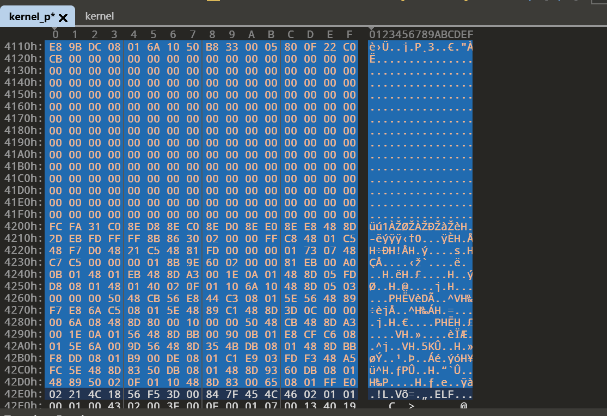The width and height of the screenshot is (607, 416).
Task: Select byte 7F in row 42E0h
Action: coord(232,394)
